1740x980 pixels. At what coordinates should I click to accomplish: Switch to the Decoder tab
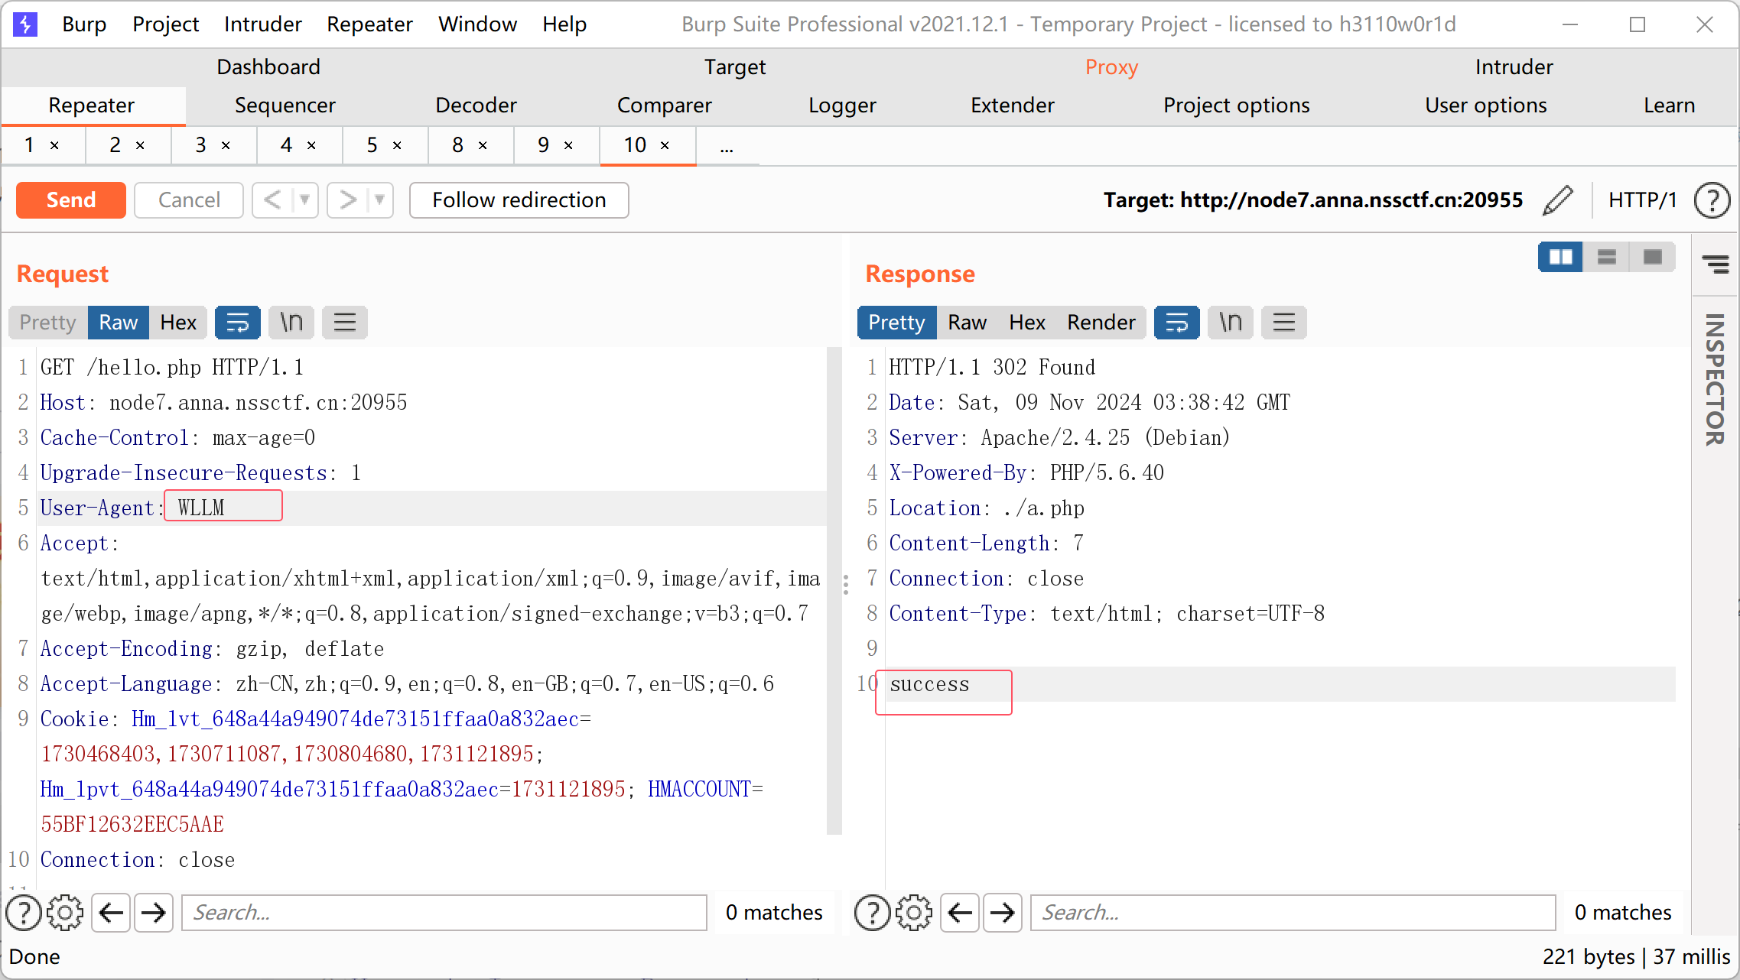476,105
